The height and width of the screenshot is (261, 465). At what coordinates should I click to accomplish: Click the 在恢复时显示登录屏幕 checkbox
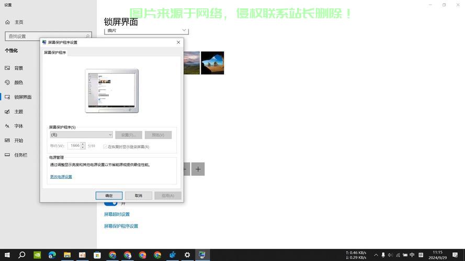(105, 147)
